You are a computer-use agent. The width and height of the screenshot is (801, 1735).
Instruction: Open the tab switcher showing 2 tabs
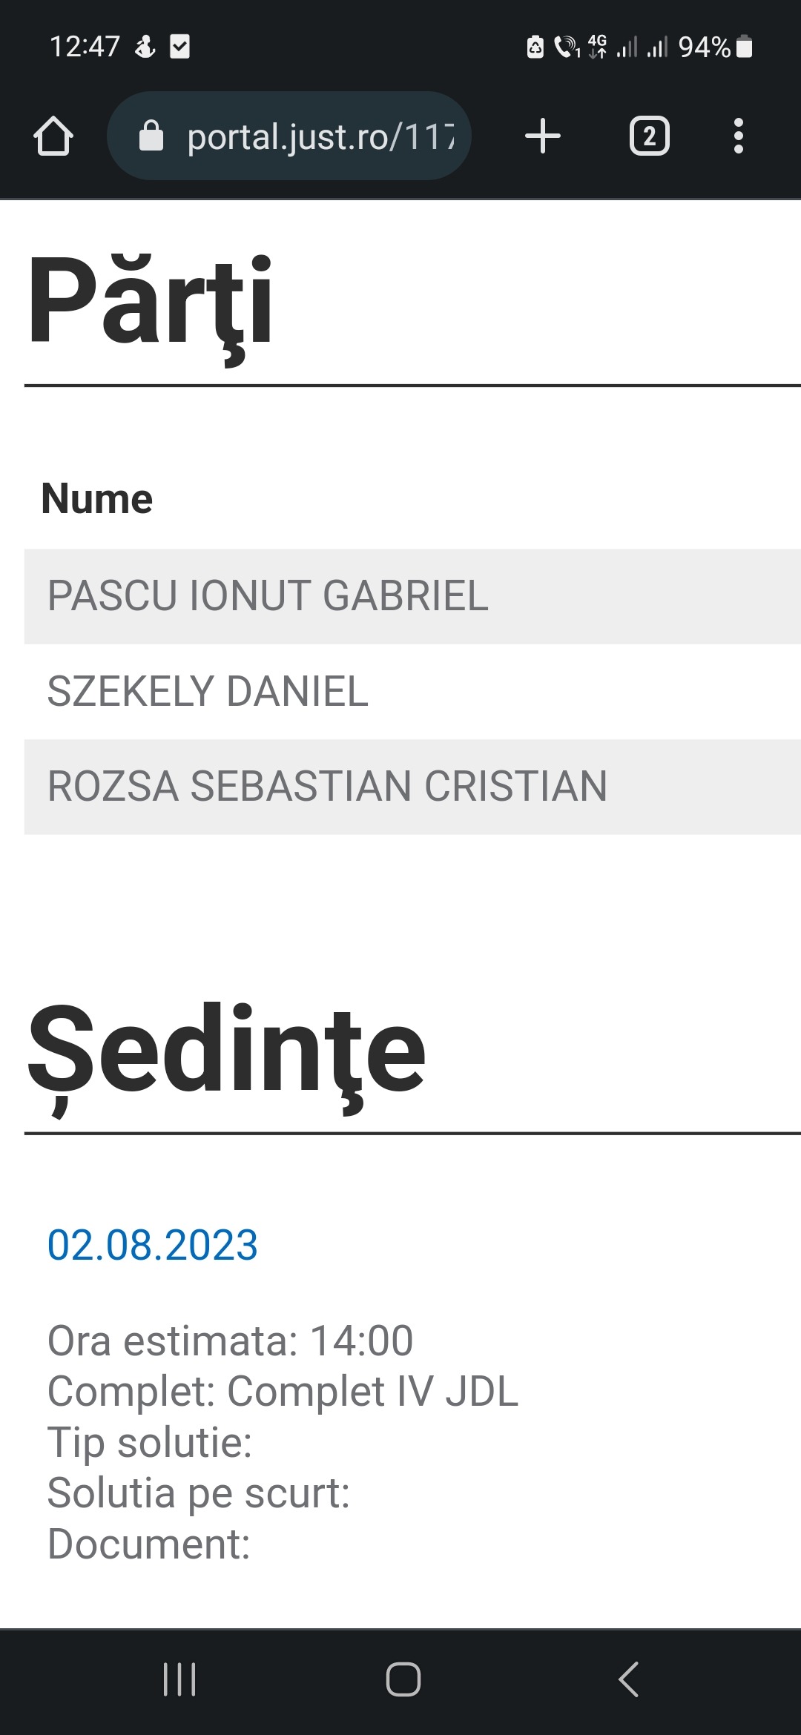click(x=649, y=136)
